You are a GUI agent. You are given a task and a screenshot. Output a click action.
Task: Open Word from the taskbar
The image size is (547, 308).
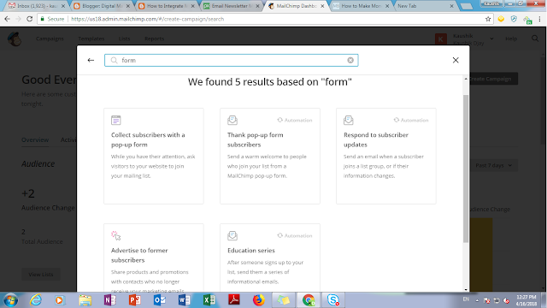coord(185,300)
